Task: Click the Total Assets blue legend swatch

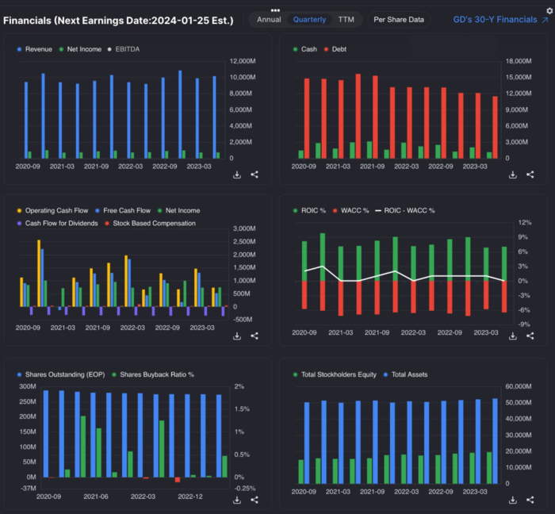Action: pos(385,374)
